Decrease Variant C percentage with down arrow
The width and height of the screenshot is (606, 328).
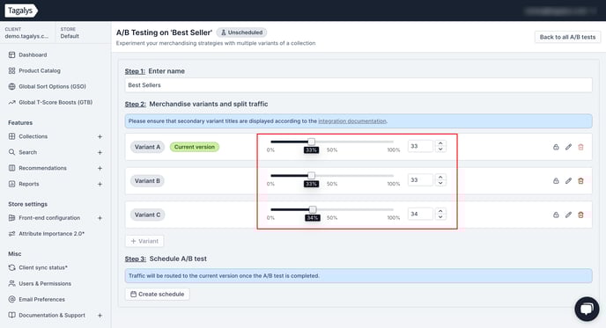[440, 217]
